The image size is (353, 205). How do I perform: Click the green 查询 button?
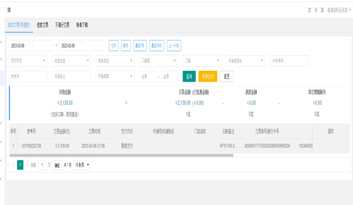tap(189, 77)
